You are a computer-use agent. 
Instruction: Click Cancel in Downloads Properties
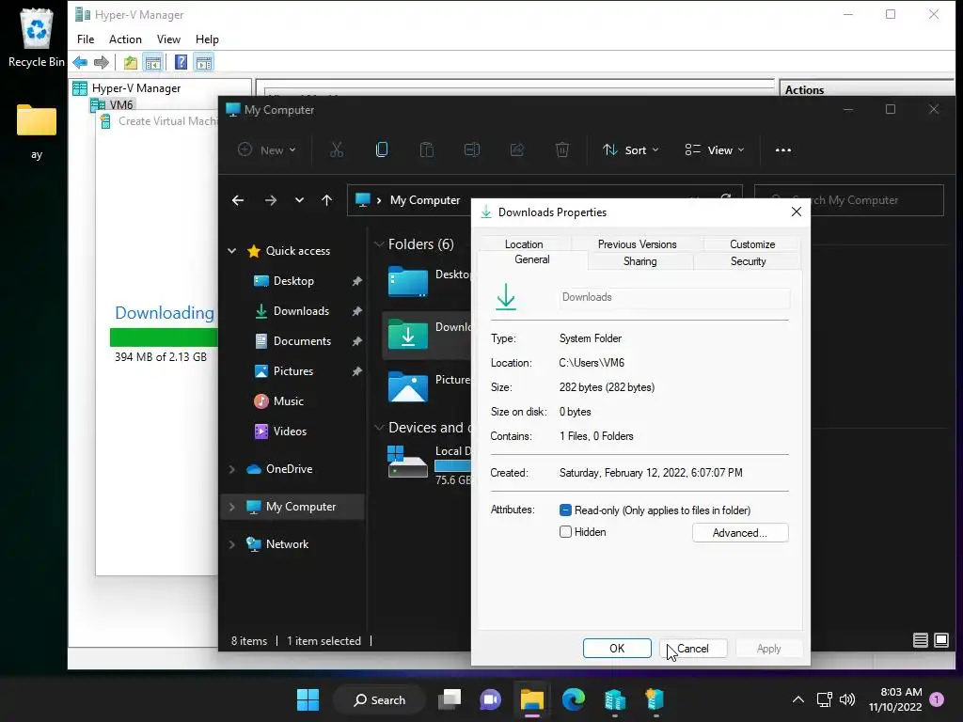(x=693, y=649)
